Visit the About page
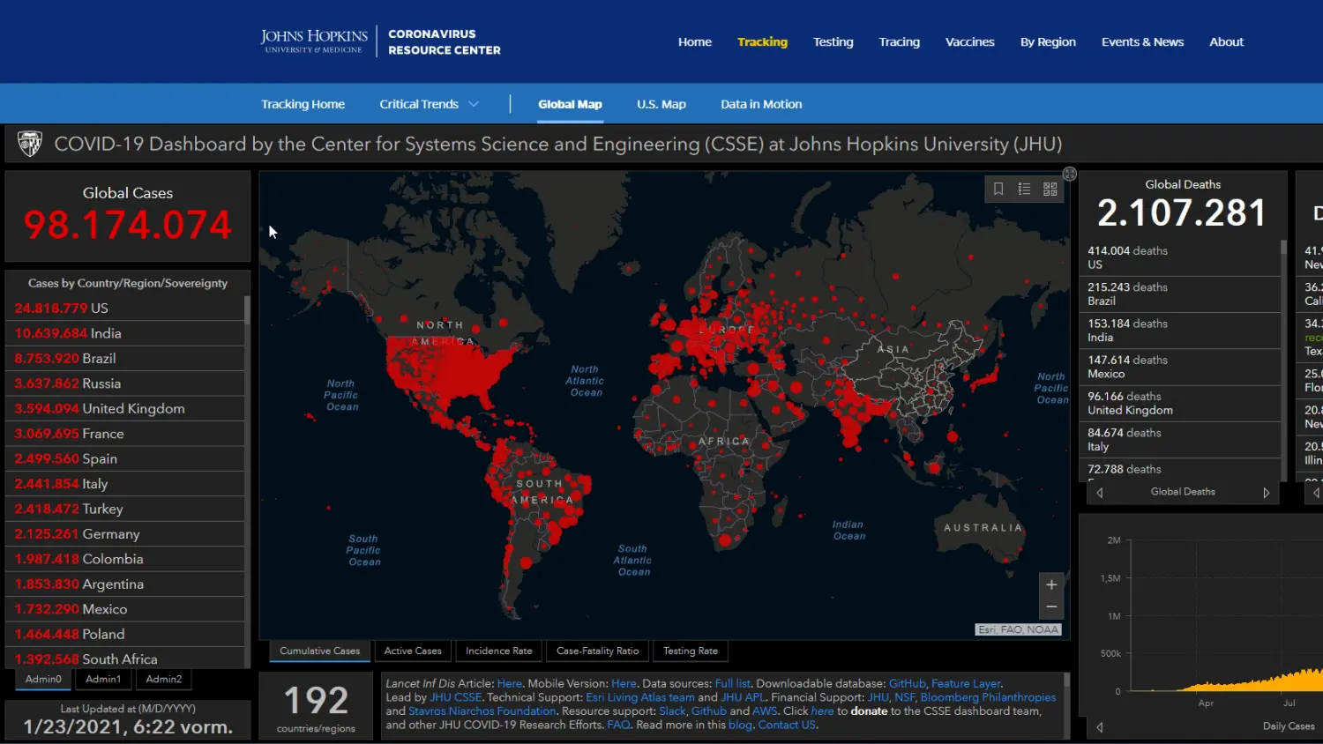1323x744 pixels. pyautogui.click(x=1227, y=41)
